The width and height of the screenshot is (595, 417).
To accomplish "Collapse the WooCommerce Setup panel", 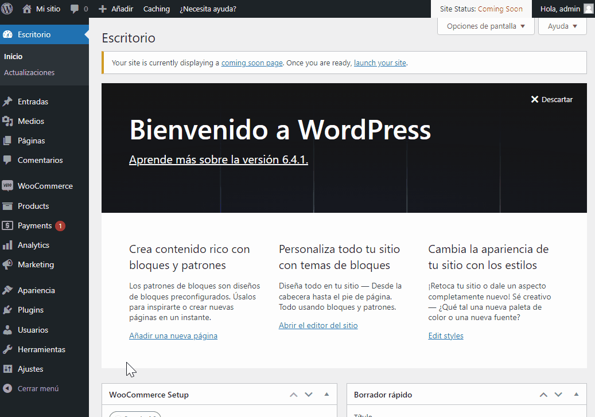I will (x=326, y=395).
